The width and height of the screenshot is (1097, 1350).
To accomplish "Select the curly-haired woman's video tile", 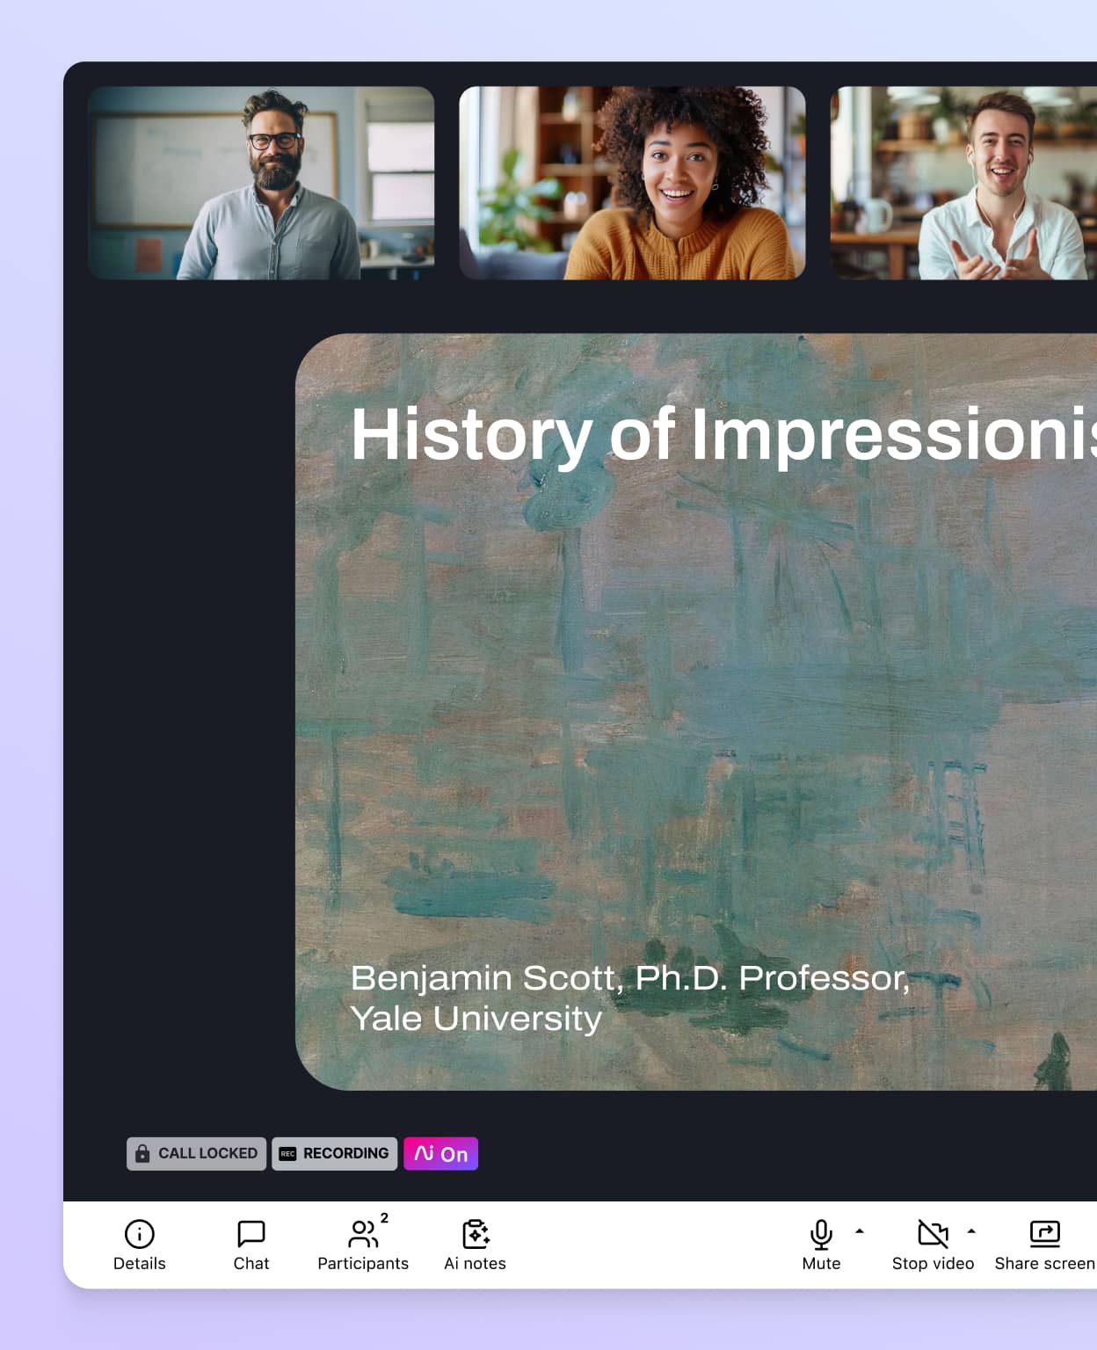I will (x=632, y=183).
